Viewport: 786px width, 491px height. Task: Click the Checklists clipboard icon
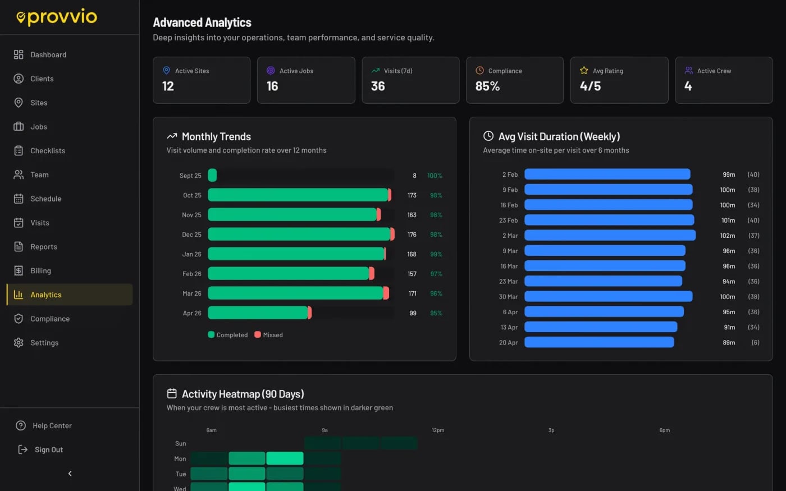(x=19, y=150)
